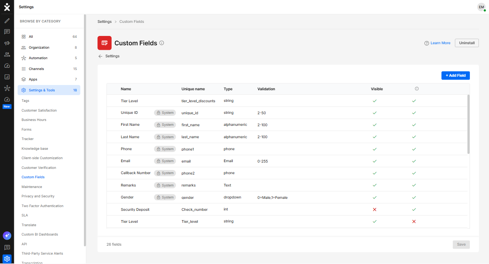Viewport: 489px width, 264px height.
Task: Click the Callback Number field name
Action: pyautogui.click(x=136, y=173)
